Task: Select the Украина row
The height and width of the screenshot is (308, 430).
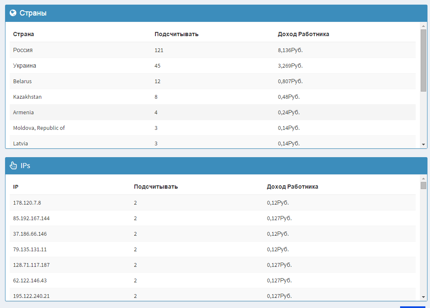Action: click(213, 66)
